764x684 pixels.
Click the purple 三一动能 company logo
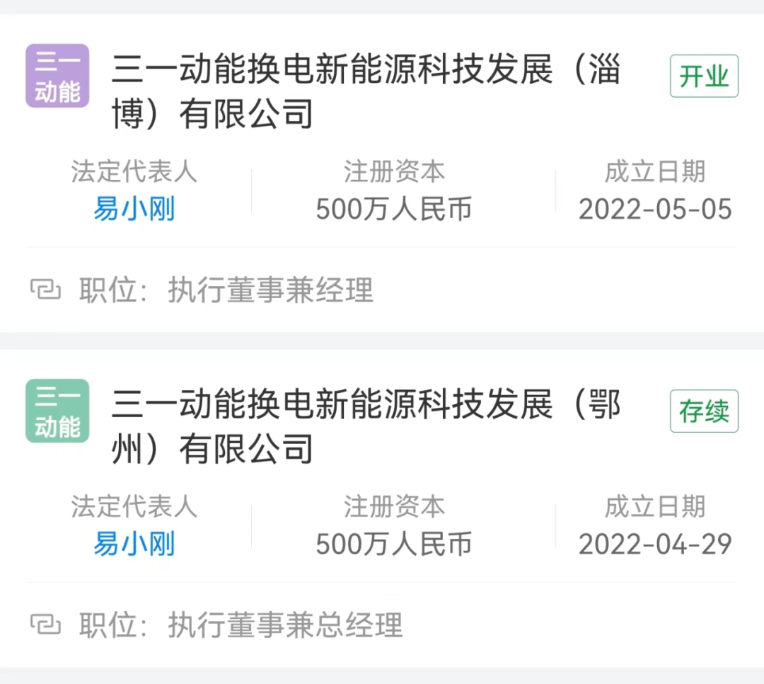point(57,76)
